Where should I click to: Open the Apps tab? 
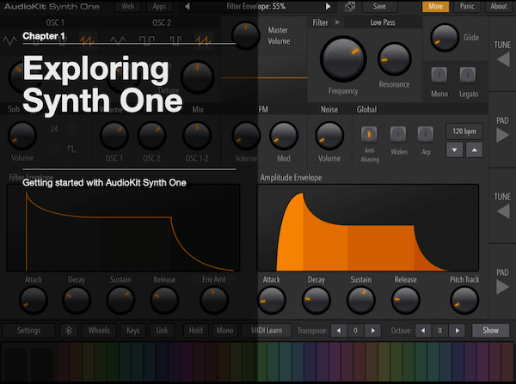pos(159,6)
